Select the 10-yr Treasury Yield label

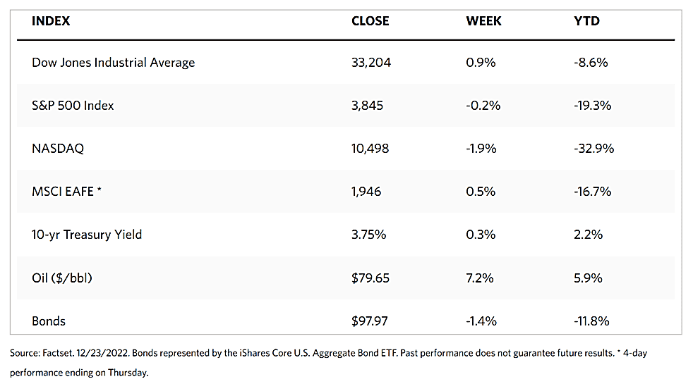(x=87, y=235)
